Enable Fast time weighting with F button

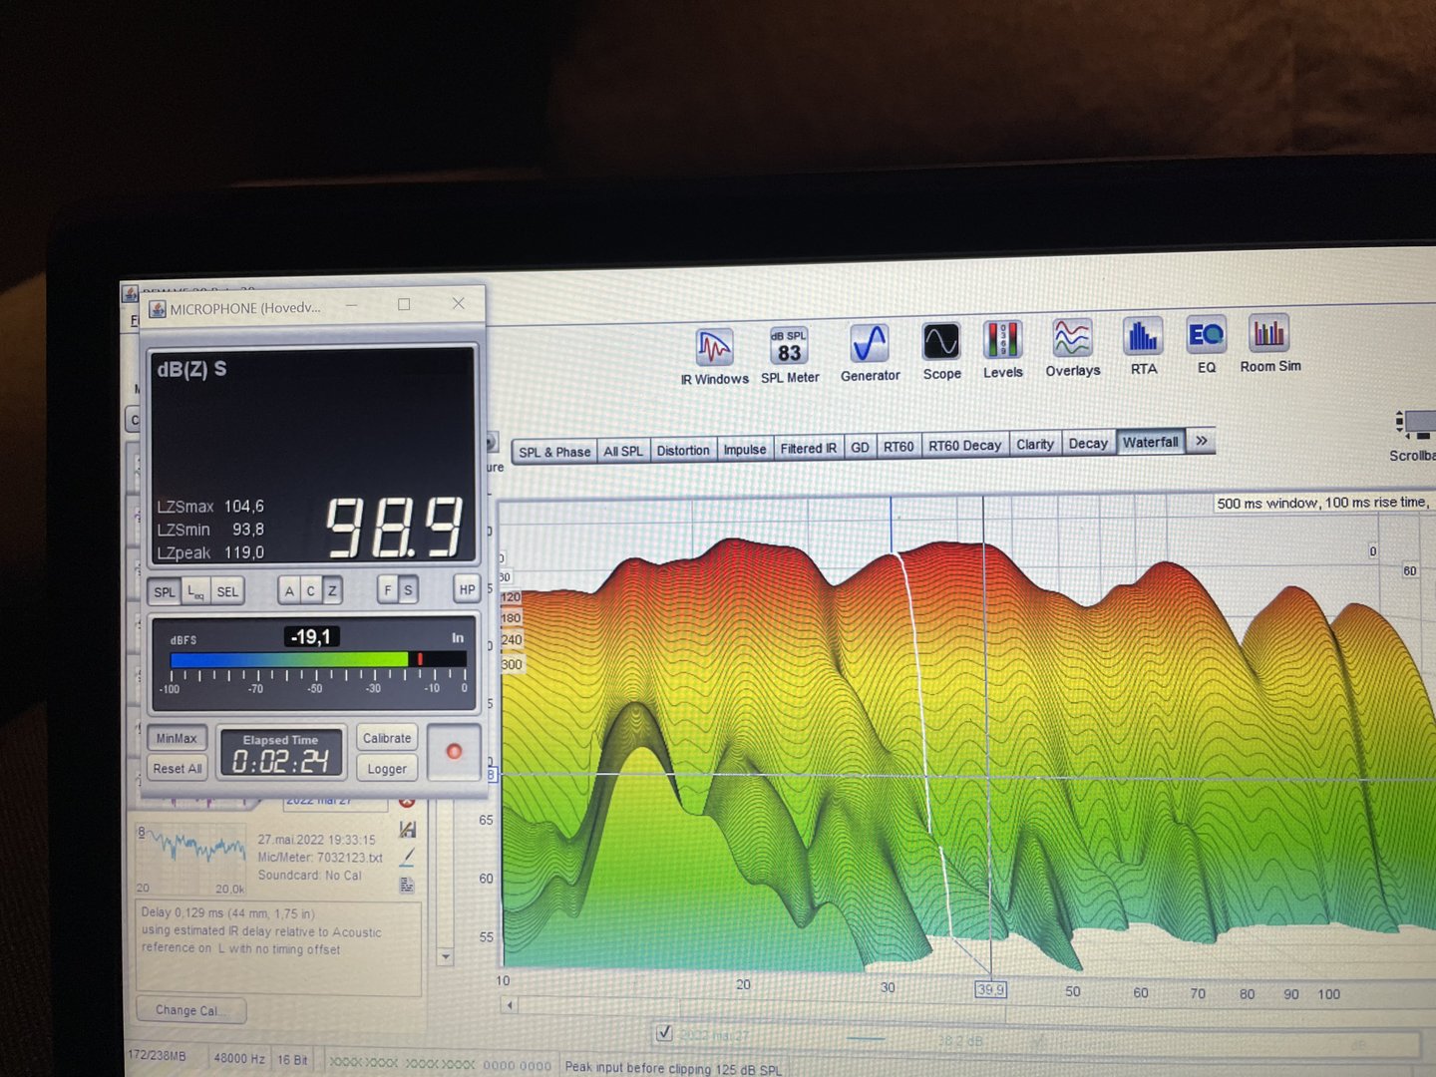[387, 590]
